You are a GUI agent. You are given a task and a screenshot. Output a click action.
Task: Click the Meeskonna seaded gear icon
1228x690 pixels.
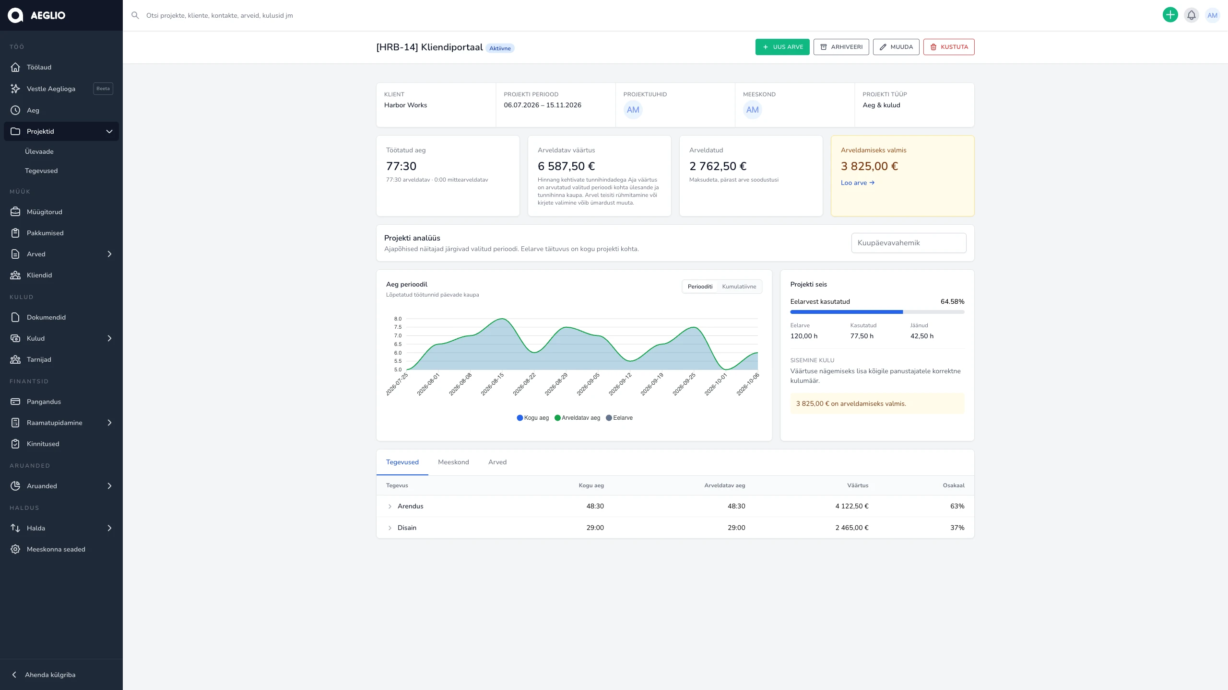pos(15,549)
